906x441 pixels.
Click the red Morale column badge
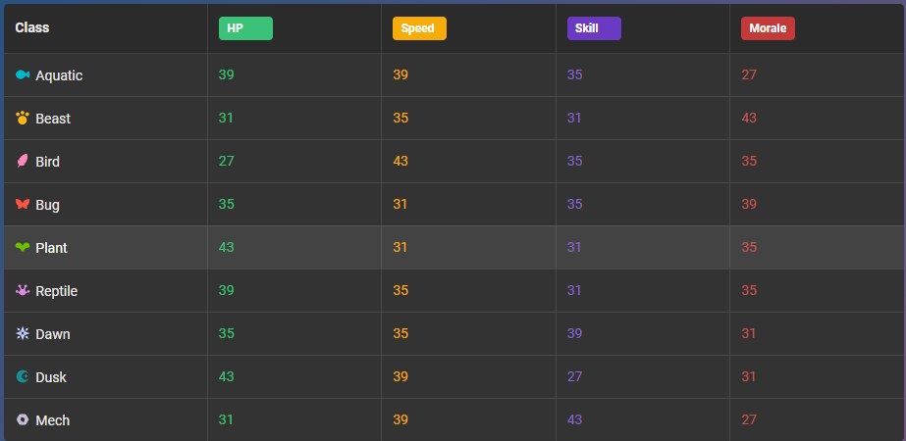coord(768,28)
